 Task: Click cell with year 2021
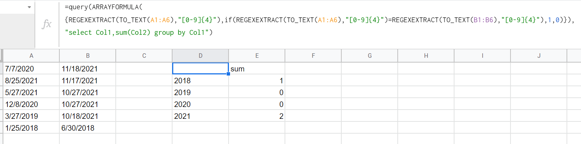[200, 116]
